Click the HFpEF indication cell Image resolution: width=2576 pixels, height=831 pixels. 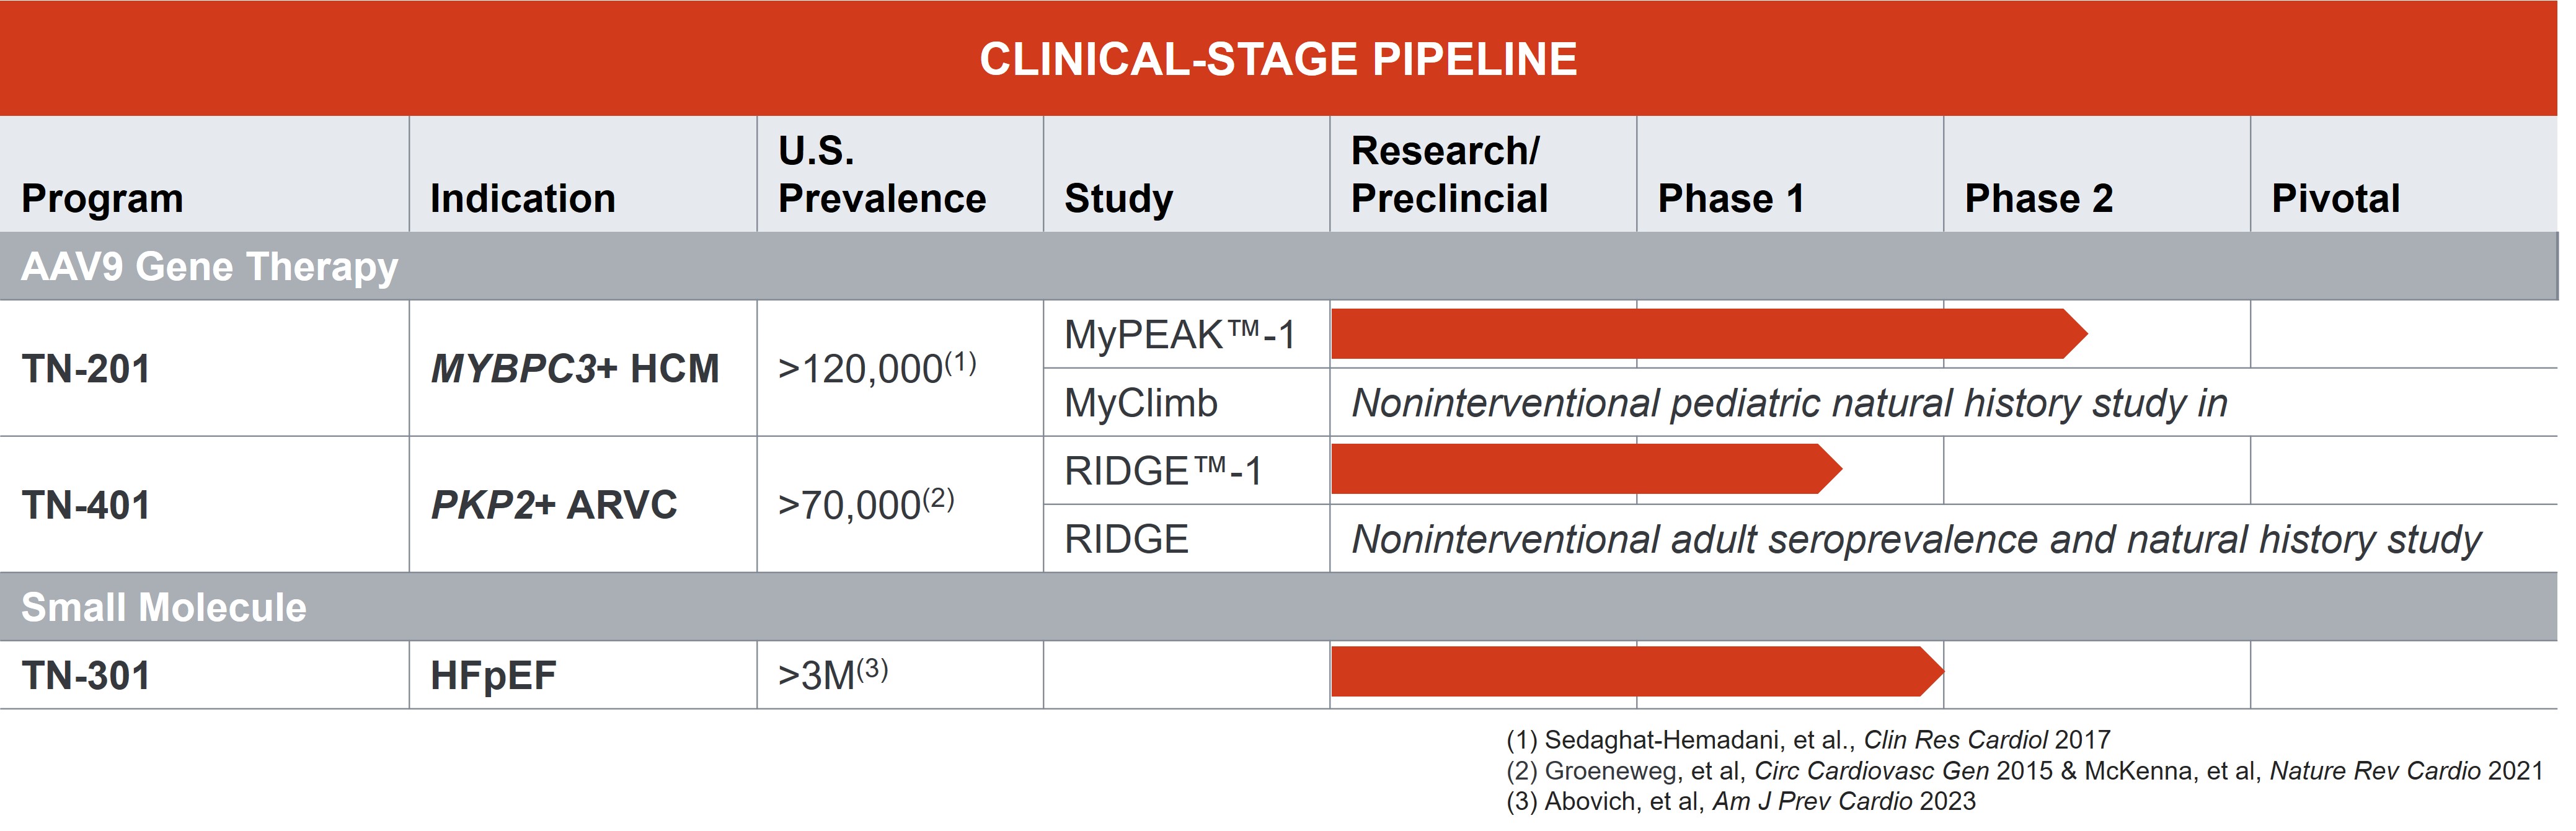click(x=493, y=676)
